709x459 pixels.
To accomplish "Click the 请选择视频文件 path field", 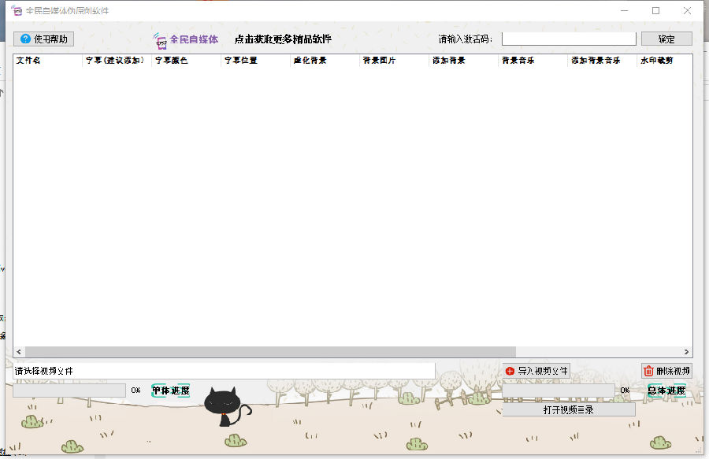I will point(224,370).
